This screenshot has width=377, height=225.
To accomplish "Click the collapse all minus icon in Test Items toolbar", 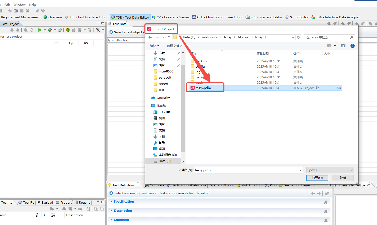I will (x=102, y=209).
